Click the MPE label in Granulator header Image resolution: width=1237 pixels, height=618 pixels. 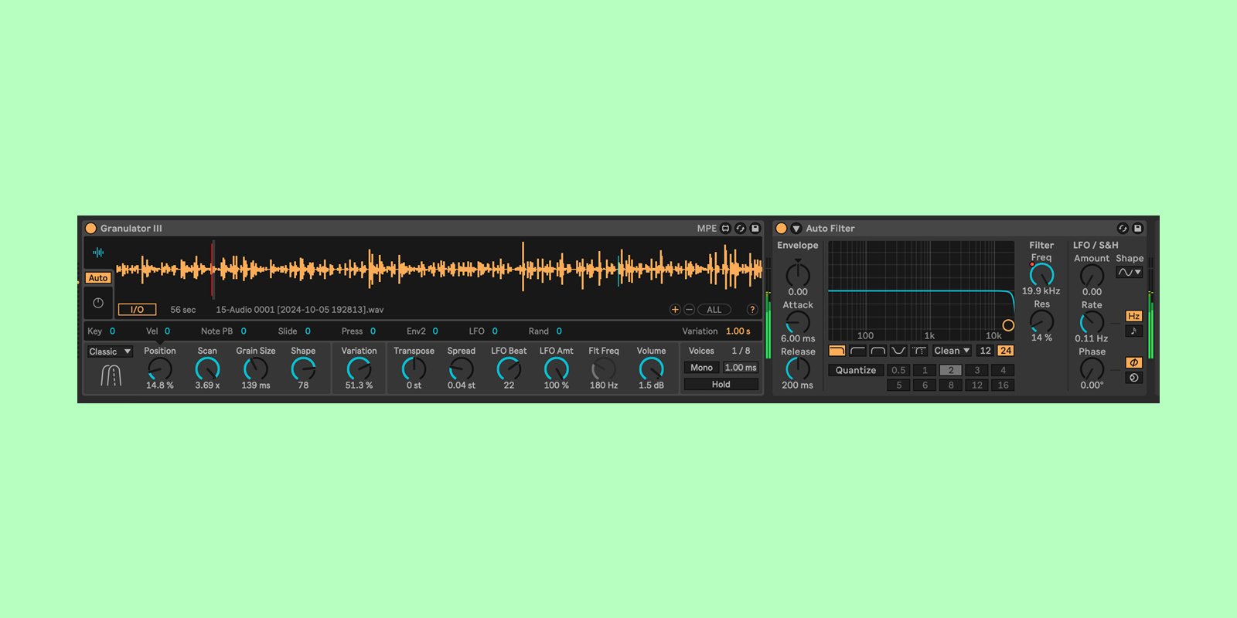(x=707, y=228)
